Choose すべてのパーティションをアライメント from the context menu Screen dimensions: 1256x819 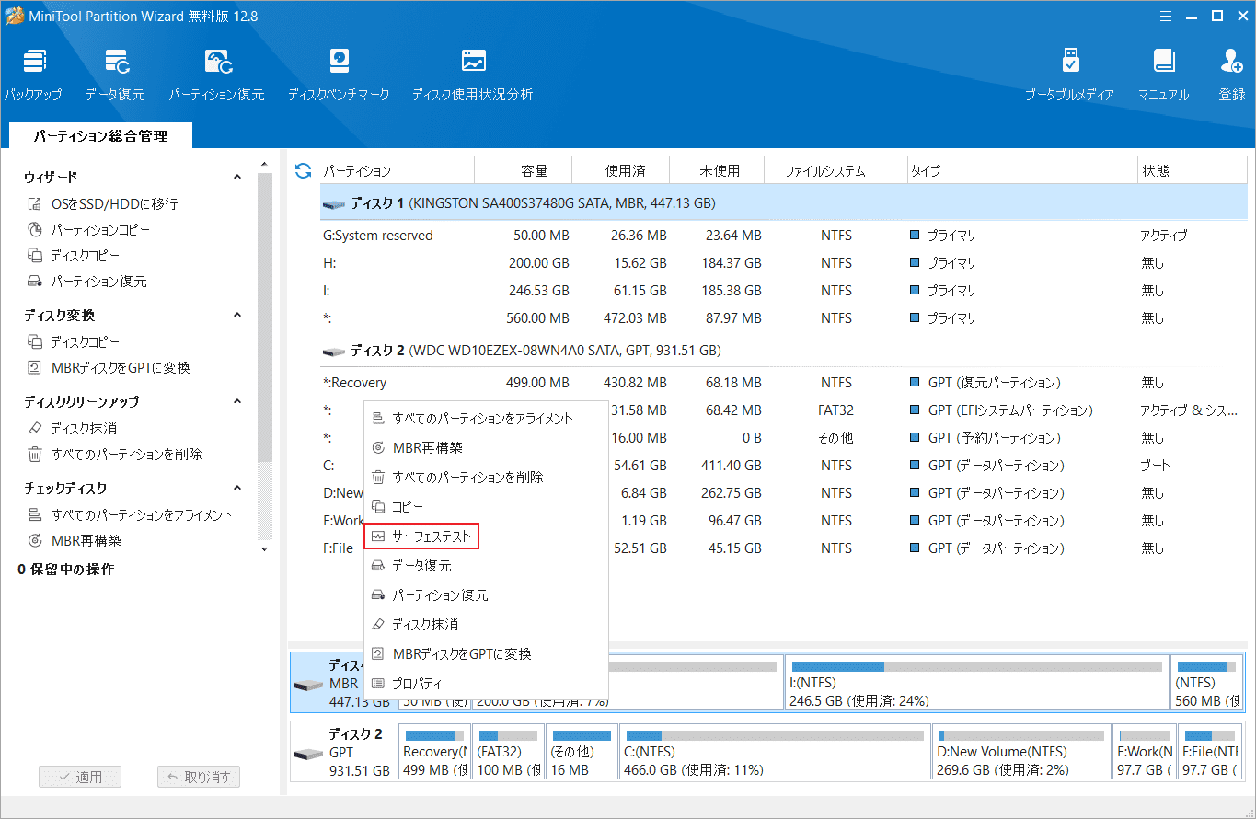(x=486, y=418)
